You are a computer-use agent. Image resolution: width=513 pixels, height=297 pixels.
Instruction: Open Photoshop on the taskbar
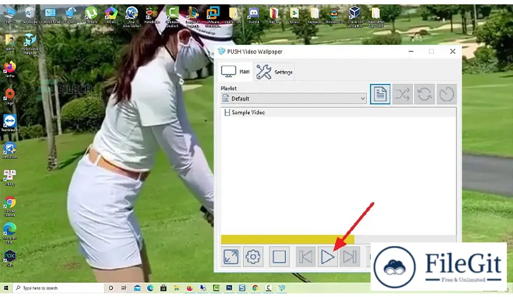coord(229,288)
